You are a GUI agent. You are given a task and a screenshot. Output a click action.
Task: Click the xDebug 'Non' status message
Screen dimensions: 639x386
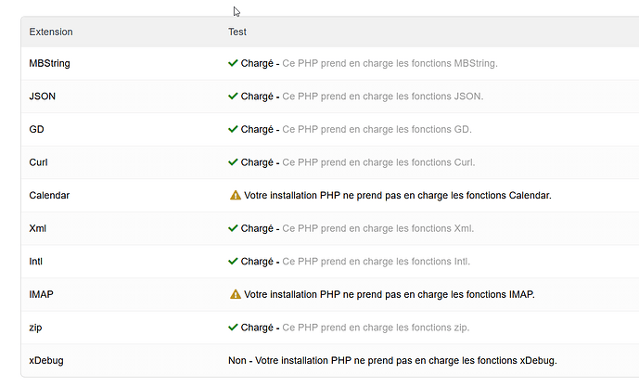392,360
